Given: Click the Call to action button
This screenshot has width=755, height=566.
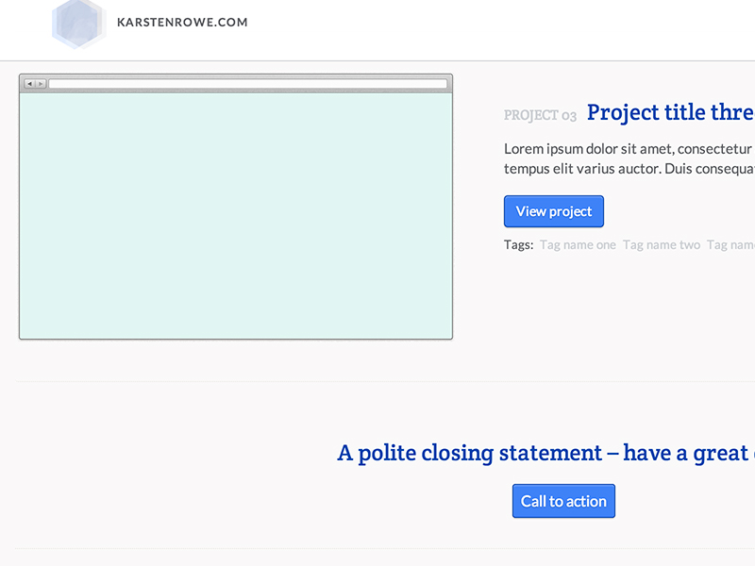Looking at the screenshot, I should pos(563,501).
